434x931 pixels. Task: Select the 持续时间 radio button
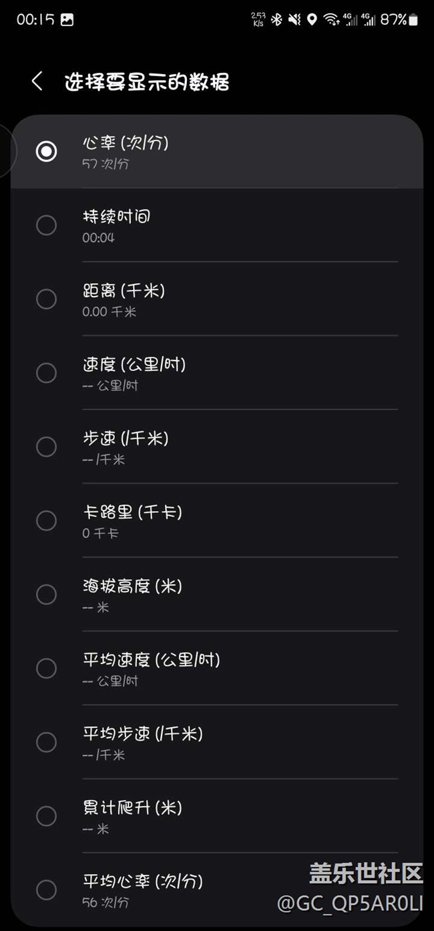tap(46, 225)
